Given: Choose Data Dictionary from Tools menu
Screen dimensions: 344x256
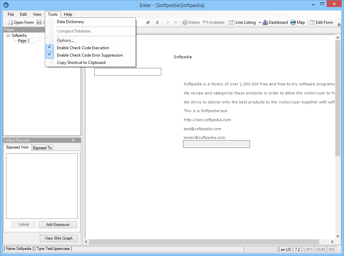Looking at the screenshot, I should click(70, 22).
